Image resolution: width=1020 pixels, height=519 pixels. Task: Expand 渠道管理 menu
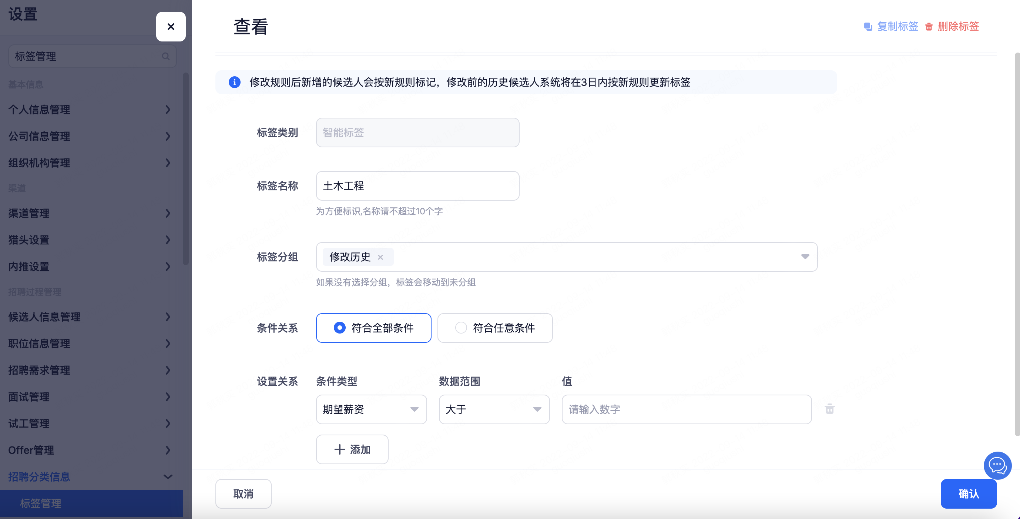pos(91,213)
